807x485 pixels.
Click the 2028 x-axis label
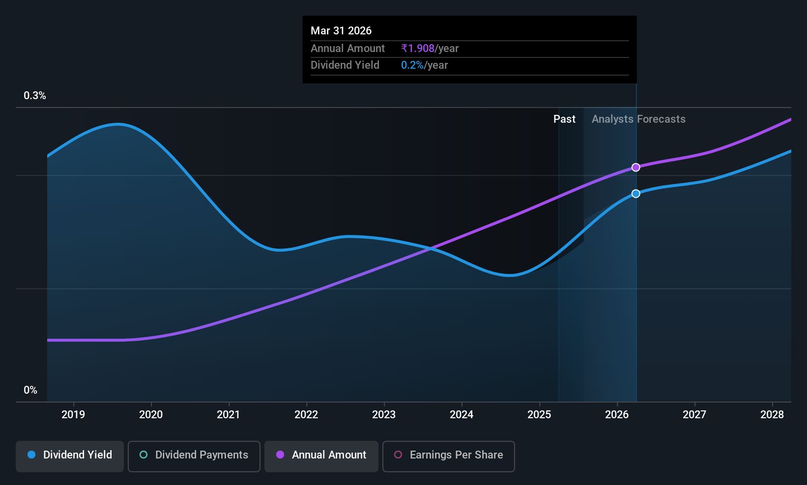click(772, 415)
